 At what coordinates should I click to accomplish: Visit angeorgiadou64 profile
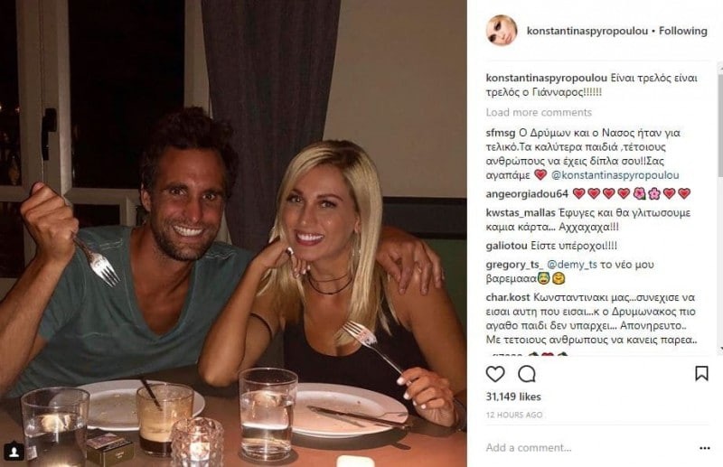tap(527, 194)
